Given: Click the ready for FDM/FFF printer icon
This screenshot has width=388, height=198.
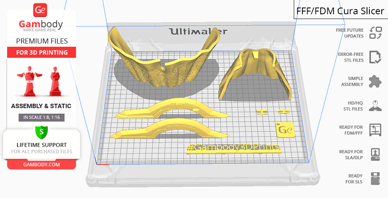Looking at the screenshot, I should tap(375, 130).
